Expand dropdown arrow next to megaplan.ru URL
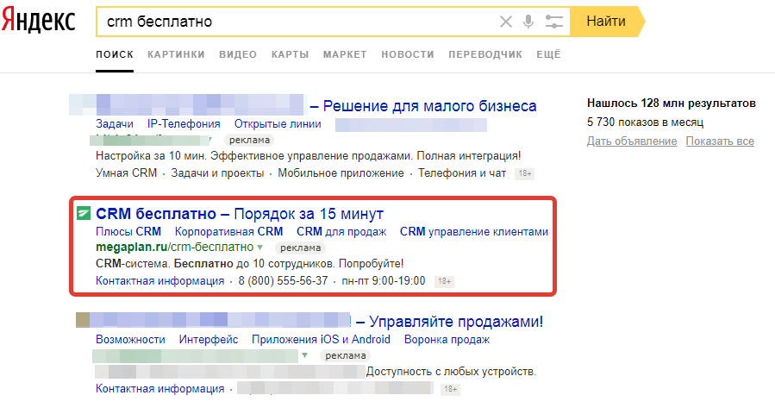The image size is (775, 414). 260,248
